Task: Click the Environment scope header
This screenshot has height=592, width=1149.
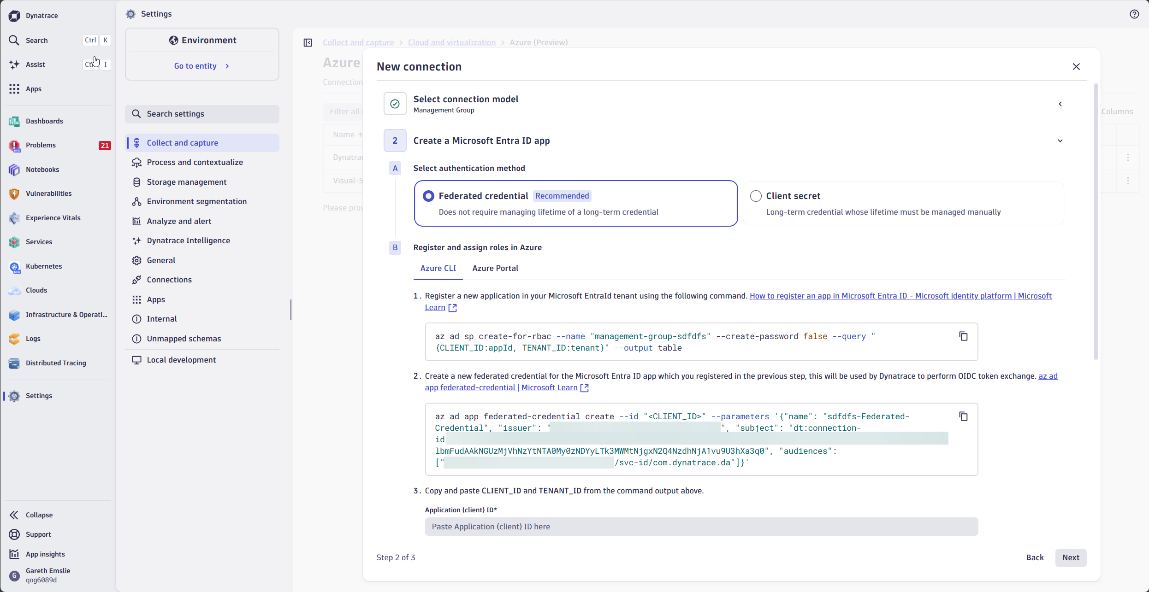Action: pos(202,41)
